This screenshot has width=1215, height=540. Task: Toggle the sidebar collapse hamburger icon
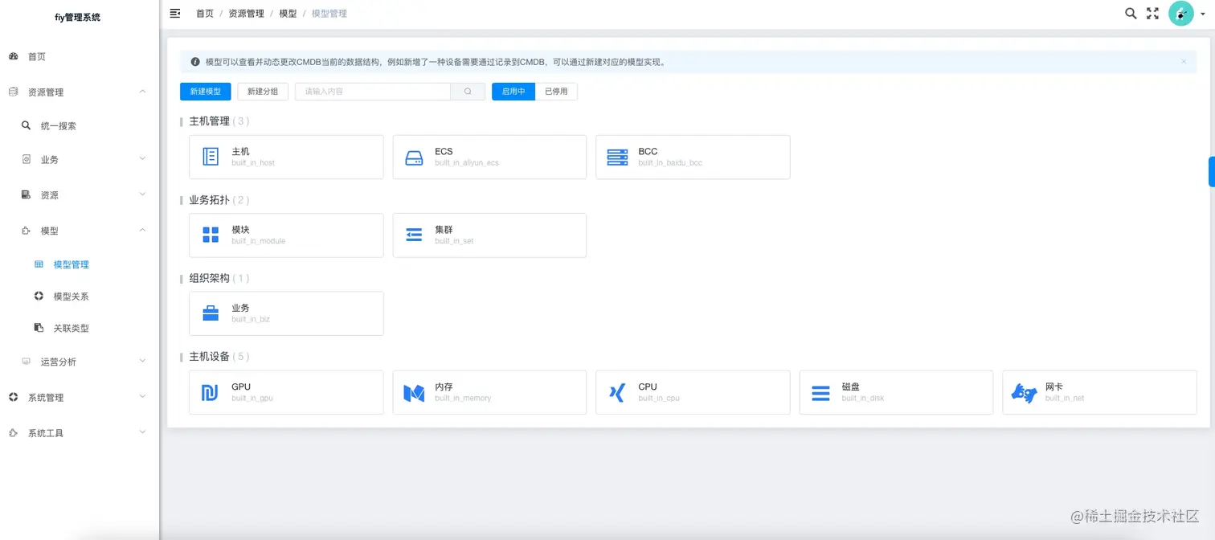[x=175, y=14]
